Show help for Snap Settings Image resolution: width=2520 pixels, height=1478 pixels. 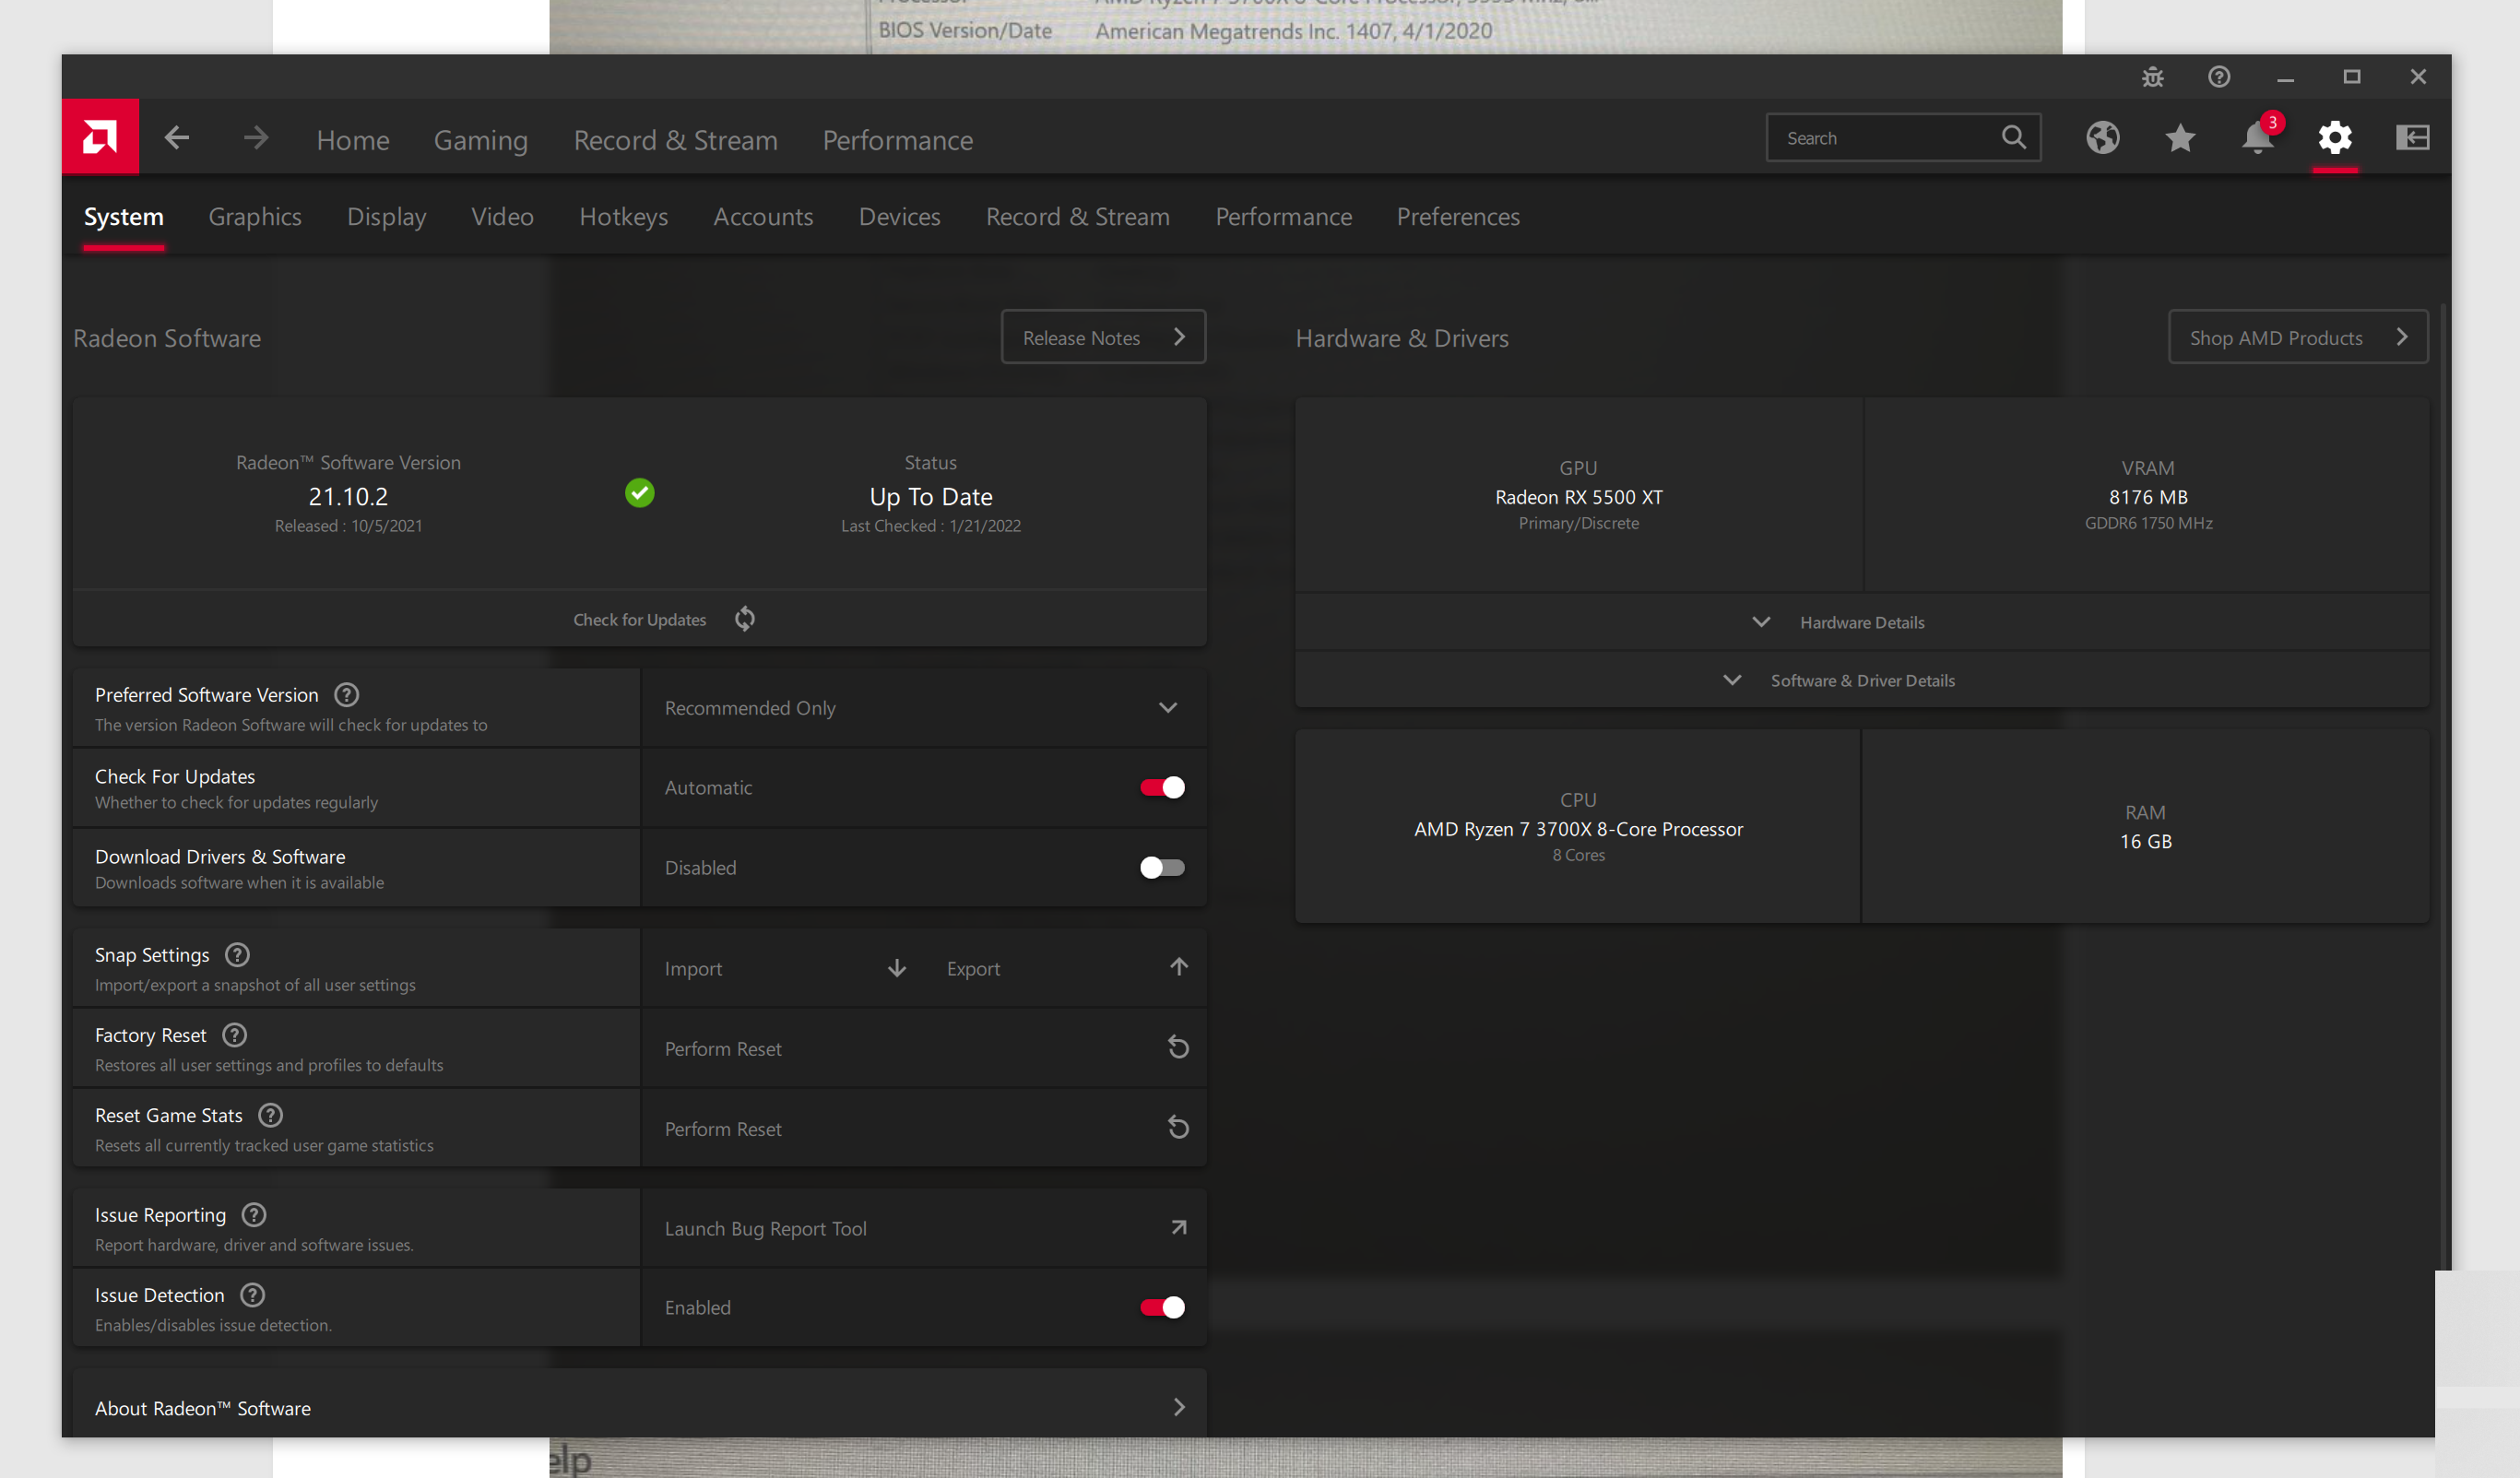237,954
